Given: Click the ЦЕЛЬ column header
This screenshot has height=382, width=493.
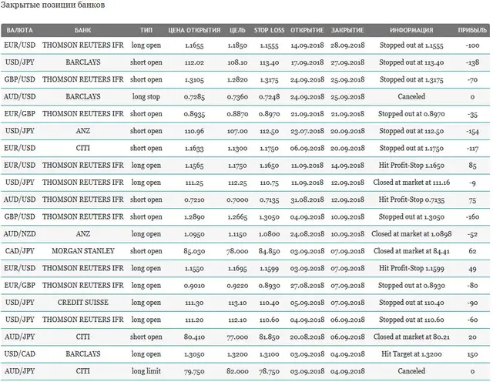Looking at the screenshot, I should (x=237, y=30).
